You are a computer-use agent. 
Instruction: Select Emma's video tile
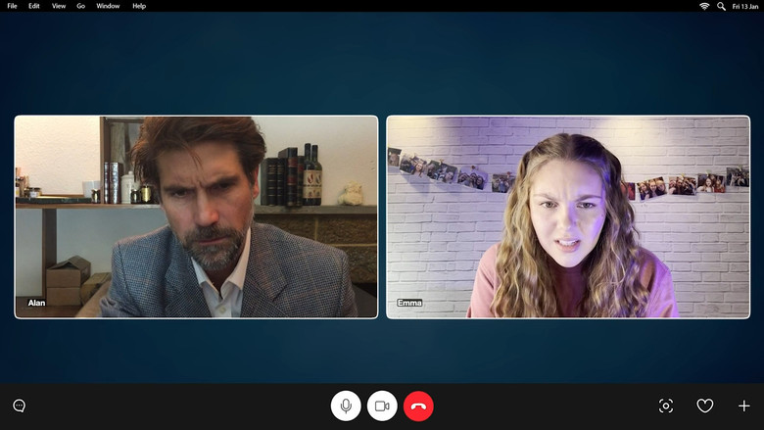[568, 216]
